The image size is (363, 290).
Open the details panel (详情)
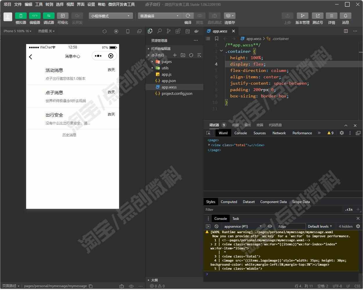332,16
